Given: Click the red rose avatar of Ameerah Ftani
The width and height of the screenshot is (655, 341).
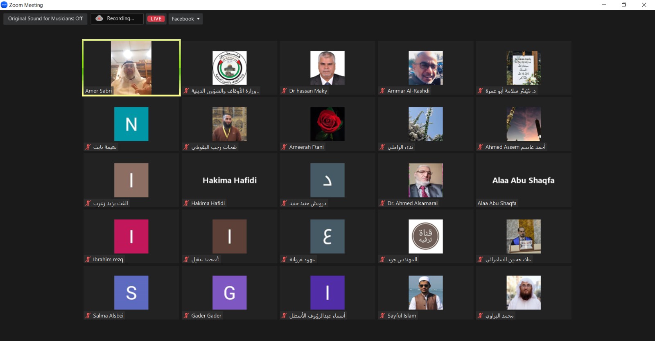Looking at the screenshot, I should click(x=327, y=124).
